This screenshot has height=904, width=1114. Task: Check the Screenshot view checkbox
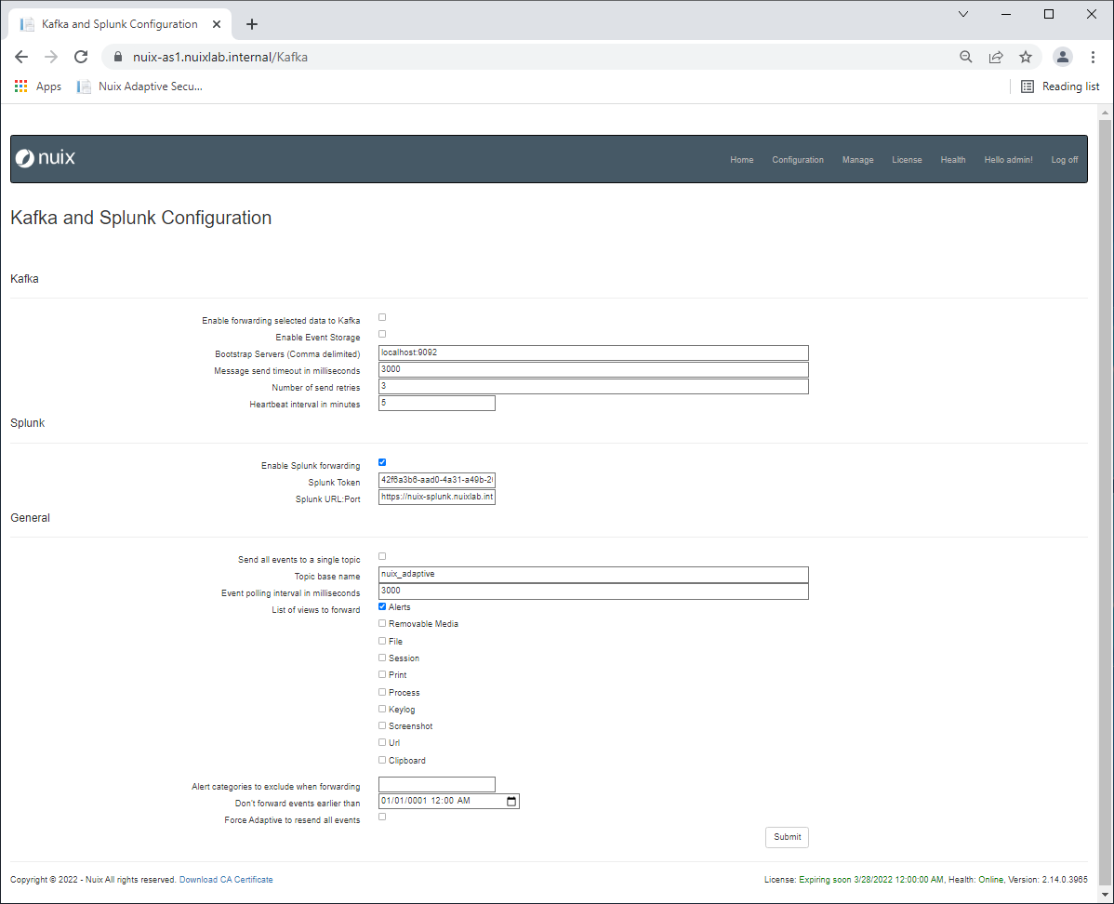pyautogui.click(x=382, y=725)
